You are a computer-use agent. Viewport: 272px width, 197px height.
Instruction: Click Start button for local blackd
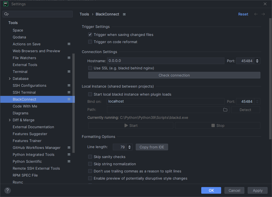click(x=131, y=125)
